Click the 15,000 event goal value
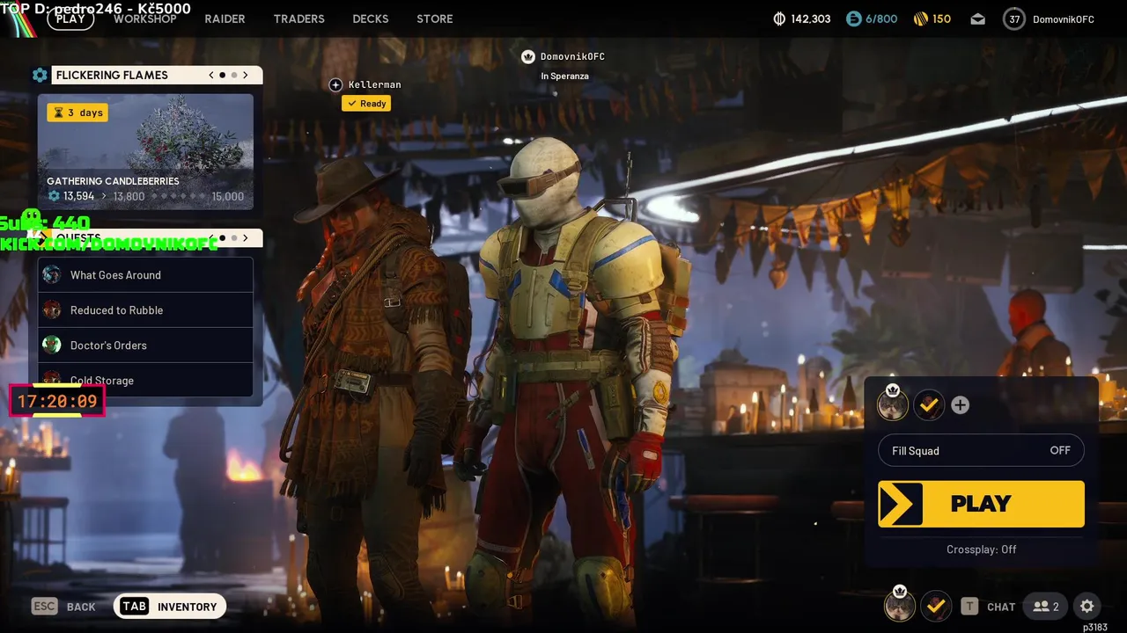Screen dimensions: 1127x633 [x=228, y=196]
